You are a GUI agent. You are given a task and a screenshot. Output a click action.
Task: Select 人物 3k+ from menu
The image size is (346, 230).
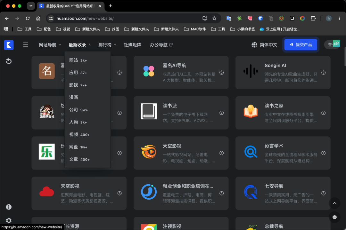pos(87,122)
